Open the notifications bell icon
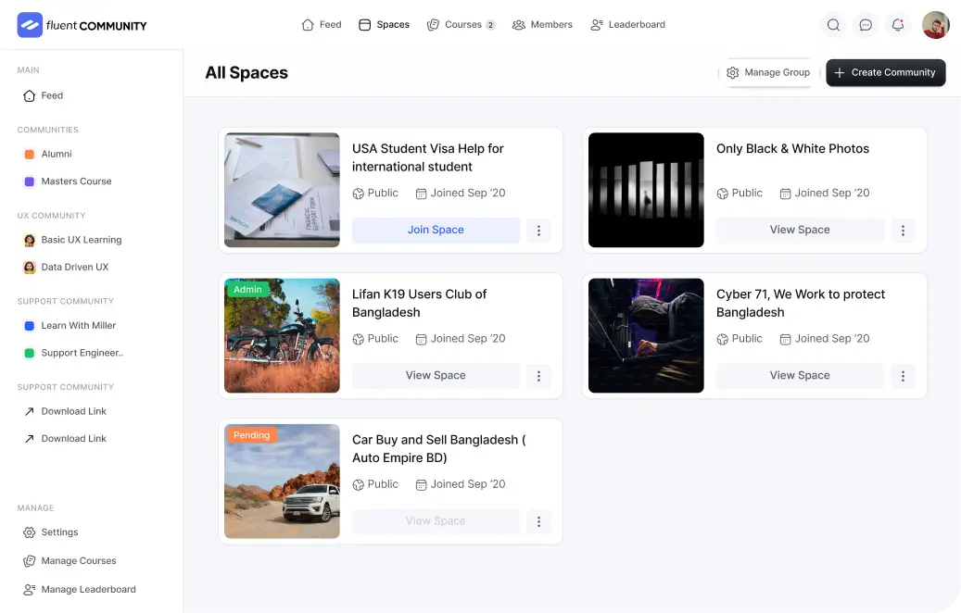Screen dimensions: 961x613 tap(897, 25)
